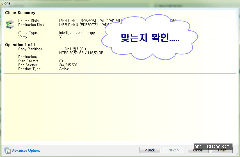This screenshot has width=240, height=157.
Task: Click the Clone Type label
Action: click(28, 33)
